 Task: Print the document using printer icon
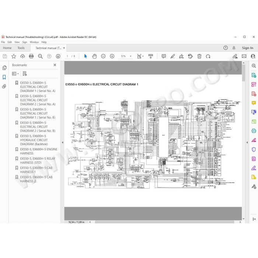coord(31,56)
